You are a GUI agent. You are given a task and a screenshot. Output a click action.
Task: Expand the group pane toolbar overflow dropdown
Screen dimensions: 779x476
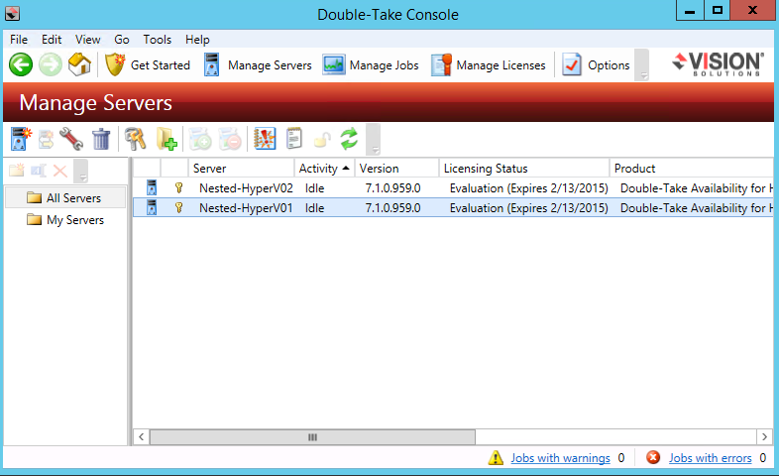point(81,171)
